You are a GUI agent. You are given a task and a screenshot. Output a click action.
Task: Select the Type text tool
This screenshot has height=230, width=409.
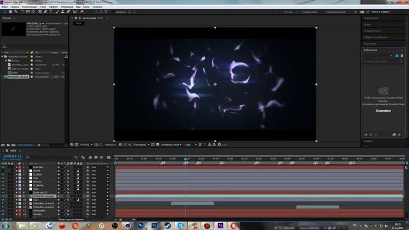pos(51,11)
